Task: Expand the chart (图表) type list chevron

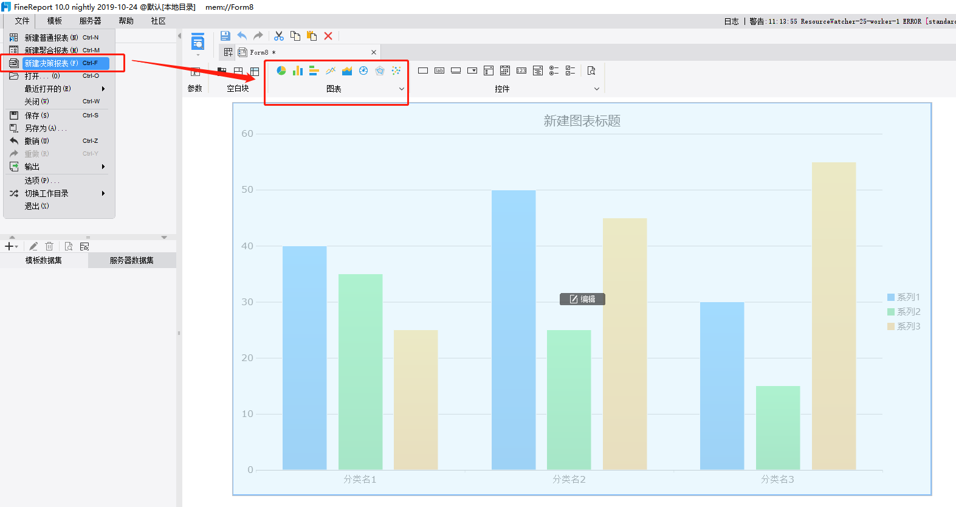Action: 402,89
